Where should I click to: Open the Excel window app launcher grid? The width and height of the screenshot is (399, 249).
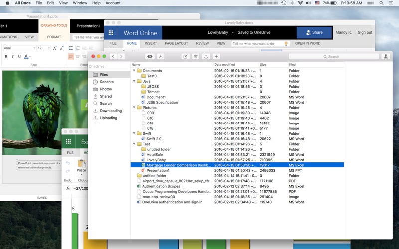[68, 142]
